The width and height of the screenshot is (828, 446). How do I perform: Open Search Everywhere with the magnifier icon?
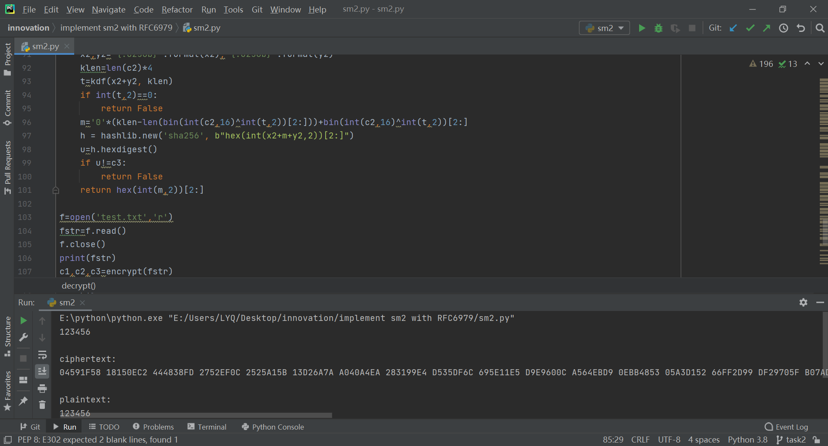[820, 28]
